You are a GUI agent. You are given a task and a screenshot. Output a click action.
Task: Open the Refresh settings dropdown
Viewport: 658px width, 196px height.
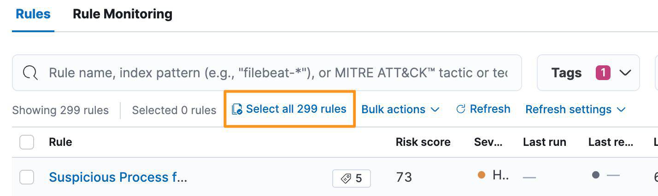tap(575, 110)
